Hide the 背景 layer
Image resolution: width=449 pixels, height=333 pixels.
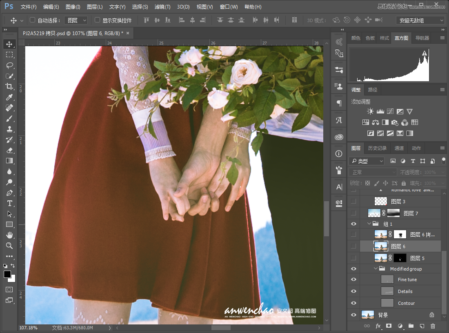tap(353, 315)
